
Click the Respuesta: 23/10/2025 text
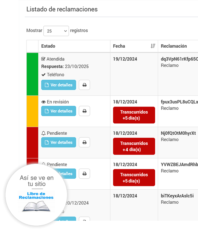tap(65, 67)
